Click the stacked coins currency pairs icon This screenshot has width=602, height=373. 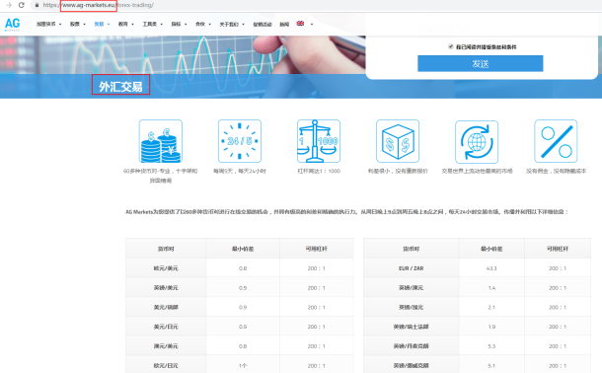[x=161, y=141]
